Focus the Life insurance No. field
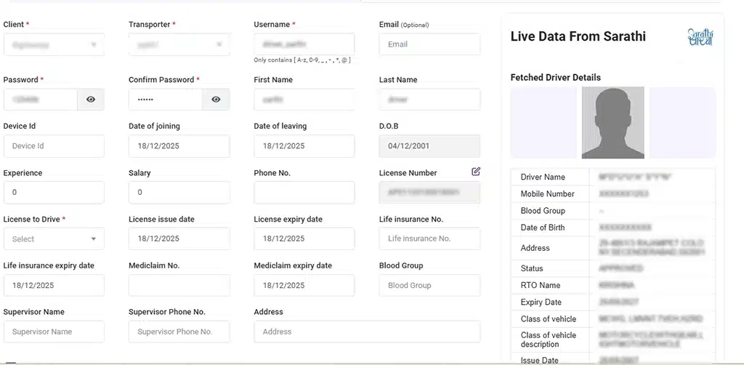 (429, 238)
